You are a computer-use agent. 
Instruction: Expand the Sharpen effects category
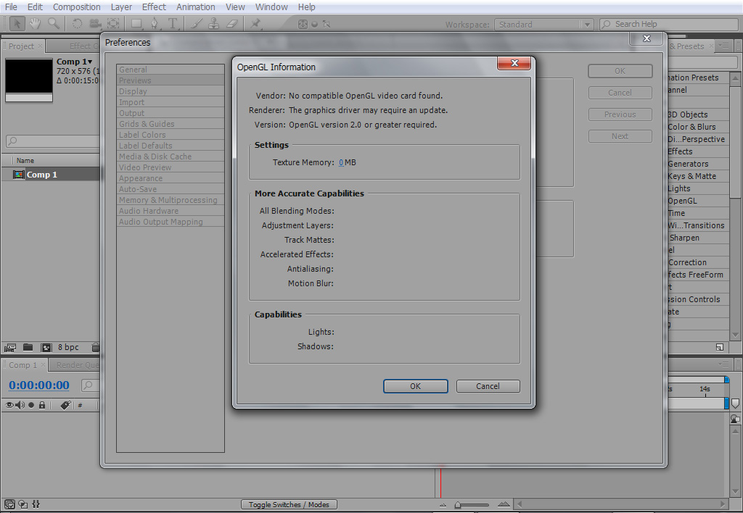[x=684, y=238]
